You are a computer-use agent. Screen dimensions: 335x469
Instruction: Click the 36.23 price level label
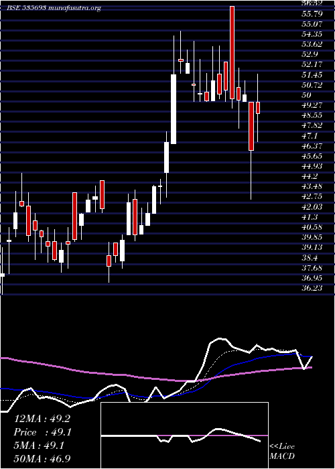point(312,288)
